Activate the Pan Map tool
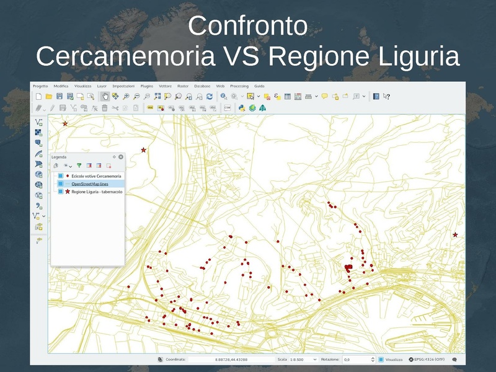The height and width of the screenshot is (372, 496). coord(104,96)
